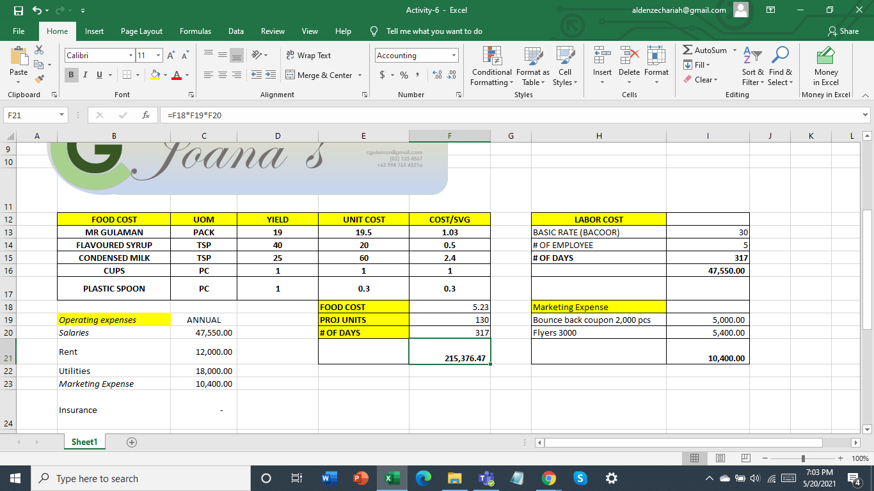This screenshot has height=491, width=874.
Task: Expand Merge & Center dropdown arrow
Action: point(360,75)
